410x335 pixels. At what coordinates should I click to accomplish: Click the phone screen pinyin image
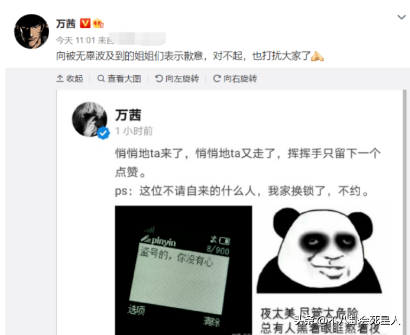coord(183,270)
